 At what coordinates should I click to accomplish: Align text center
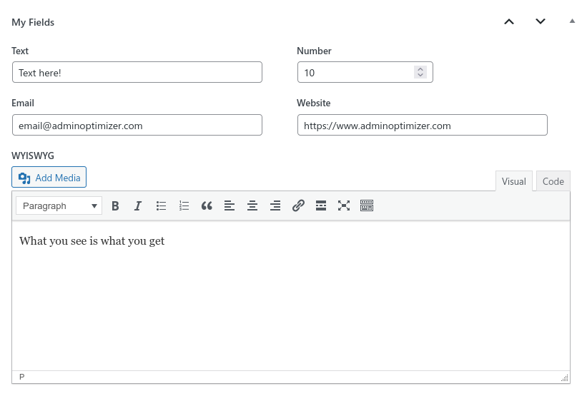[252, 206]
